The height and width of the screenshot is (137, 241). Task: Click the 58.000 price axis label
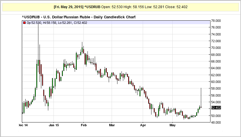click(216, 88)
